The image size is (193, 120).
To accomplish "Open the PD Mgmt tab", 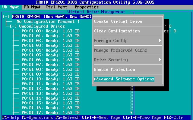I will point(32,7).
